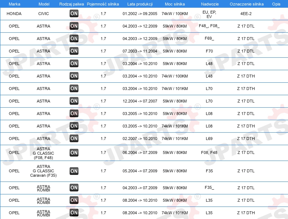
Task: Click the Nadwozie column header
Action: point(210,4)
